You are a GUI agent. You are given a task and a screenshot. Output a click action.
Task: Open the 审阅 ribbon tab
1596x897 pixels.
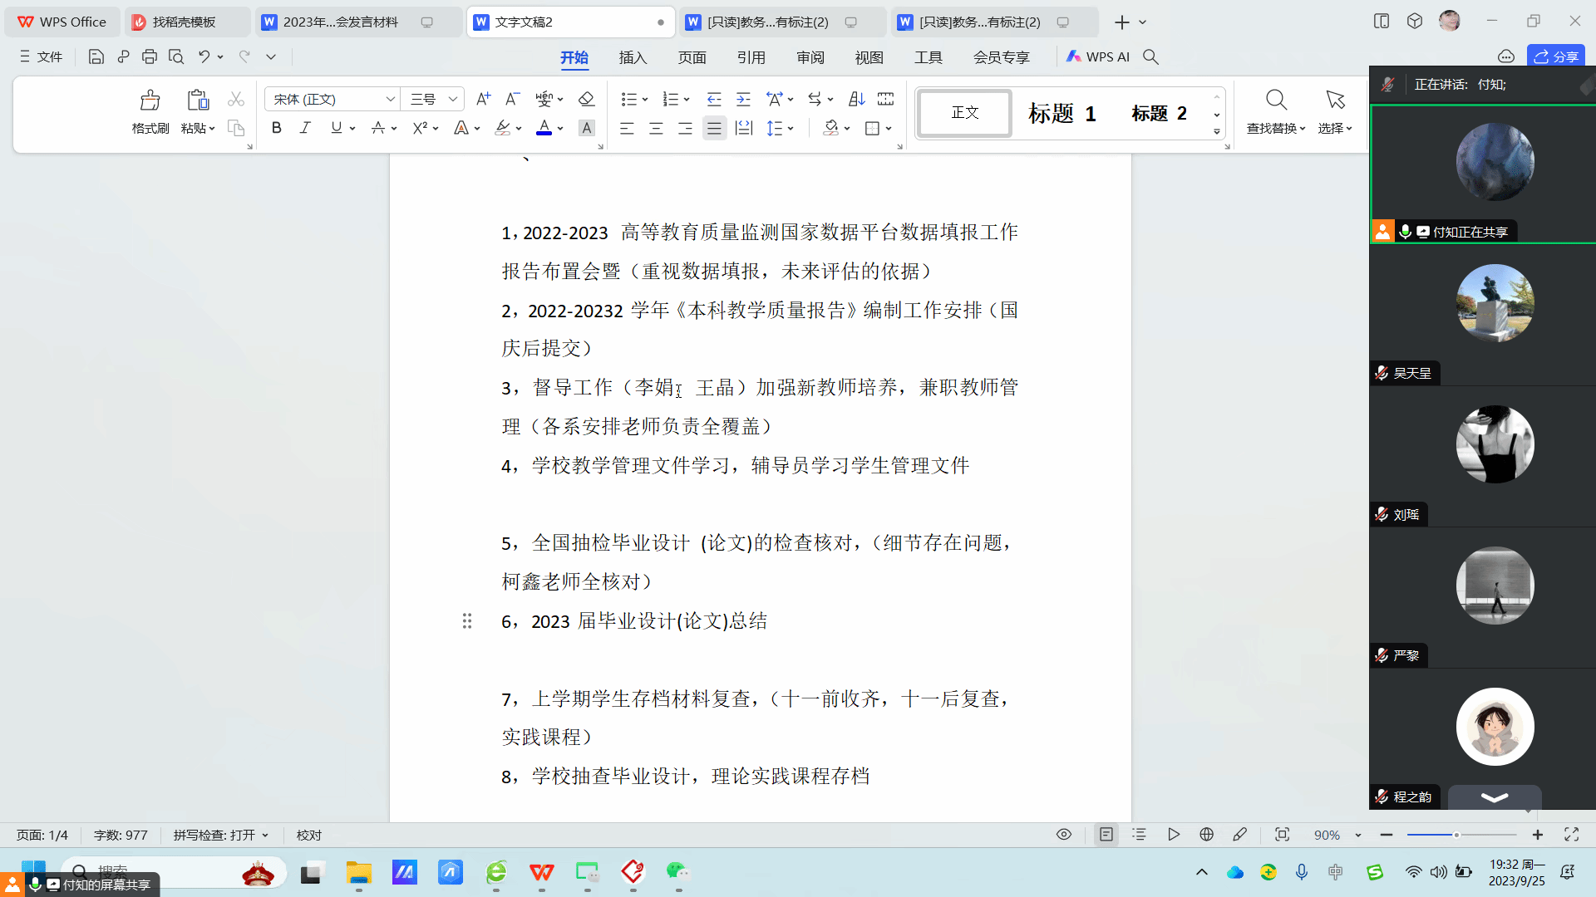coord(810,57)
